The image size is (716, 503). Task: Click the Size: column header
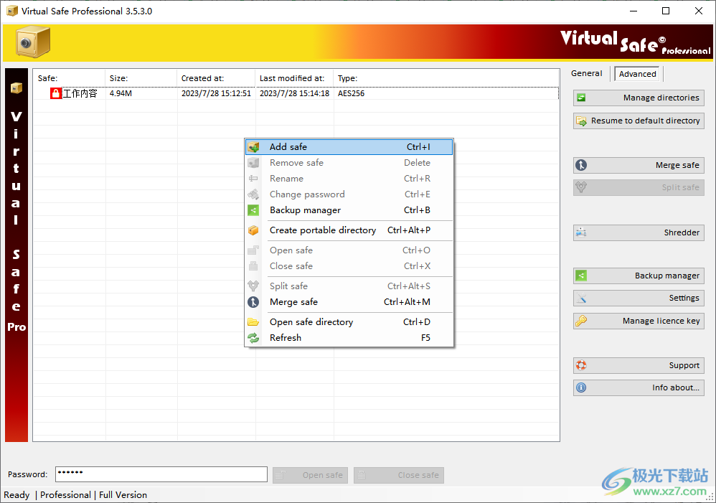point(141,78)
